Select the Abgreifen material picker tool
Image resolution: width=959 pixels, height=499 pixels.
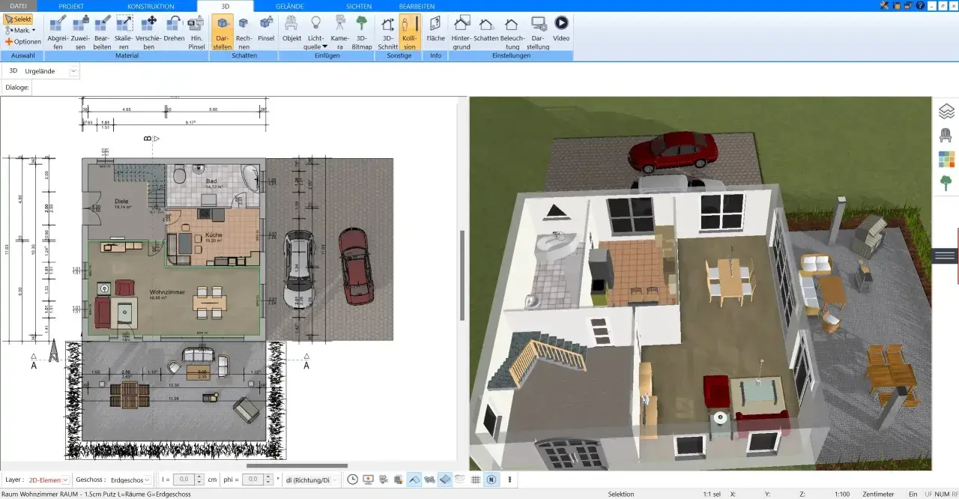click(x=58, y=32)
